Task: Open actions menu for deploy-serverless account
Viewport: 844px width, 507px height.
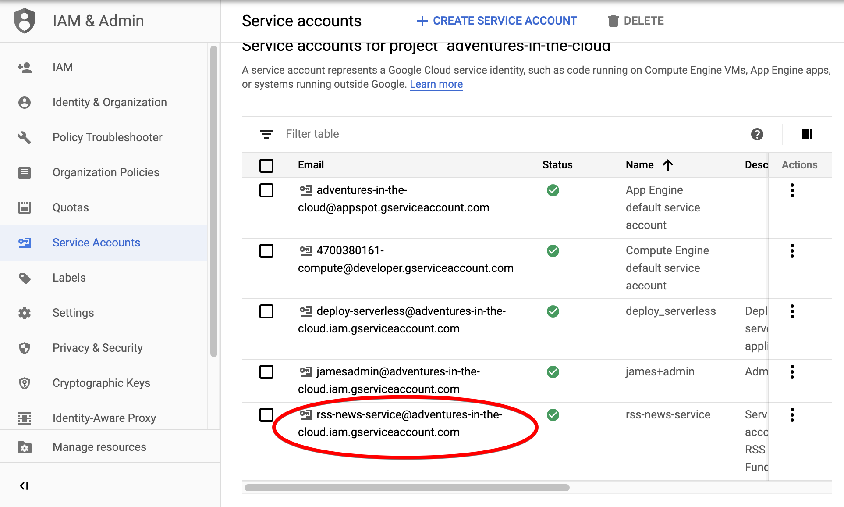Action: [792, 311]
